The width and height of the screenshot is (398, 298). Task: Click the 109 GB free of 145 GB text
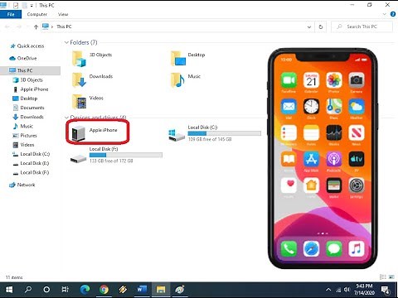[210, 139]
